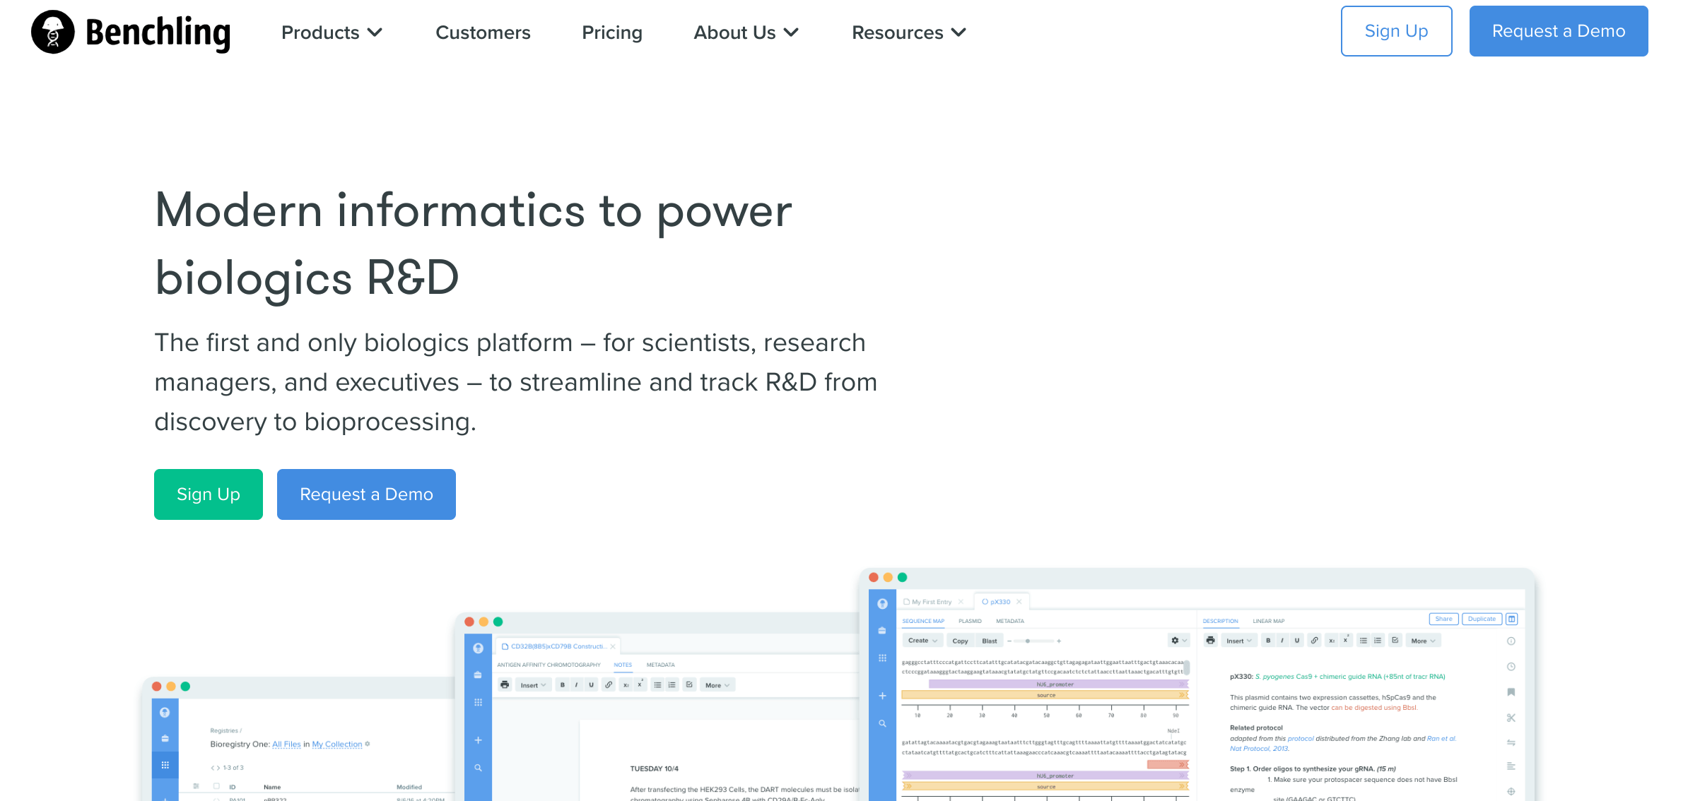Click the print icon in pX330 description toolbar

coord(1210,641)
